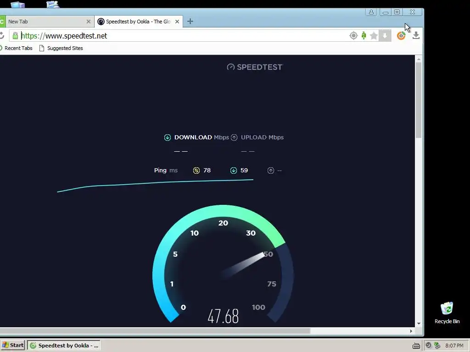Open the browser downloads icon
This screenshot has height=352, width=470.
[416, 36]
